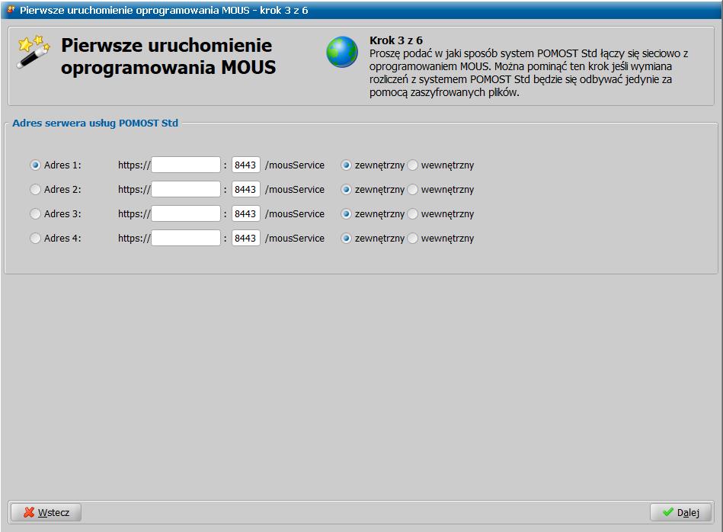Focus the Adres 4 host address field

pyautogui.click(x=186, y=239)
